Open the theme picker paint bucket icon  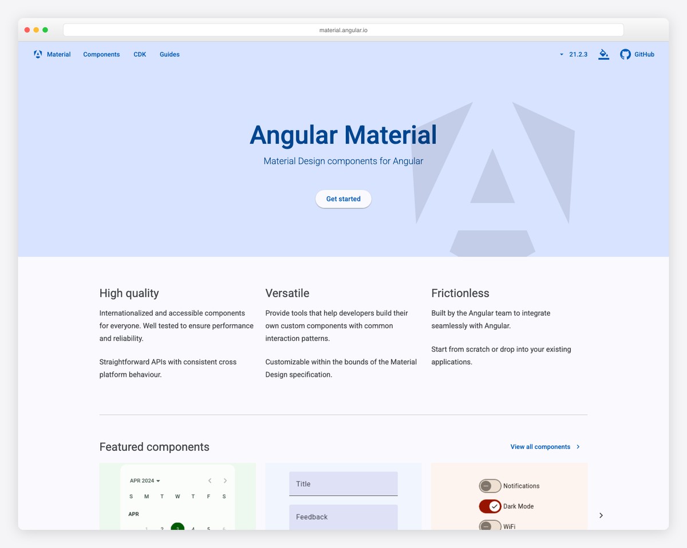(603, 54)
